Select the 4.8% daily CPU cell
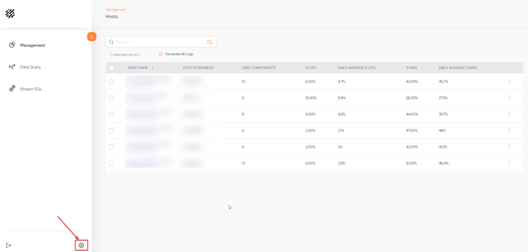Viewport: 528px width, 252px height. [342, 114]
